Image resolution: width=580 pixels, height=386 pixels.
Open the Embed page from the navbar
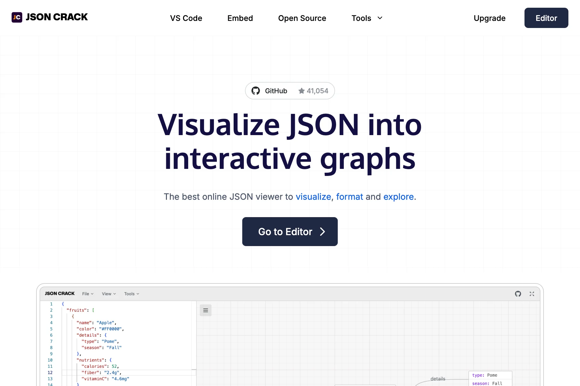pyautogui.click(x=240, y=18)
